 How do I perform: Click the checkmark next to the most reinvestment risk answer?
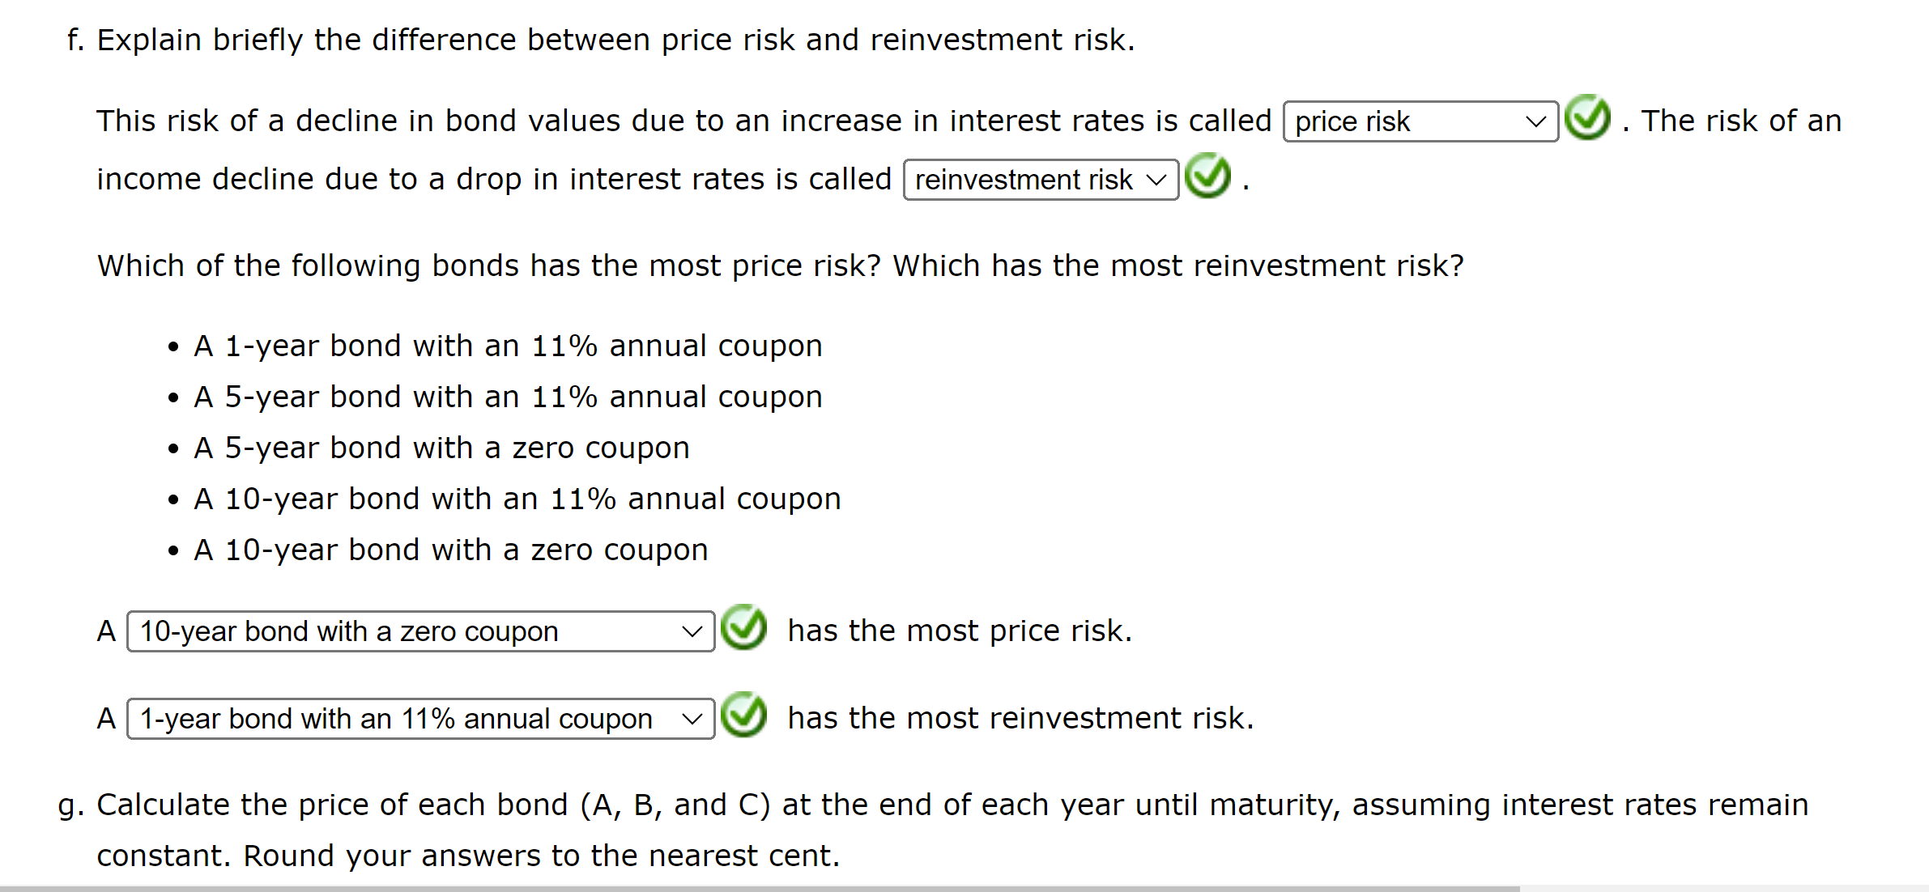743,717
